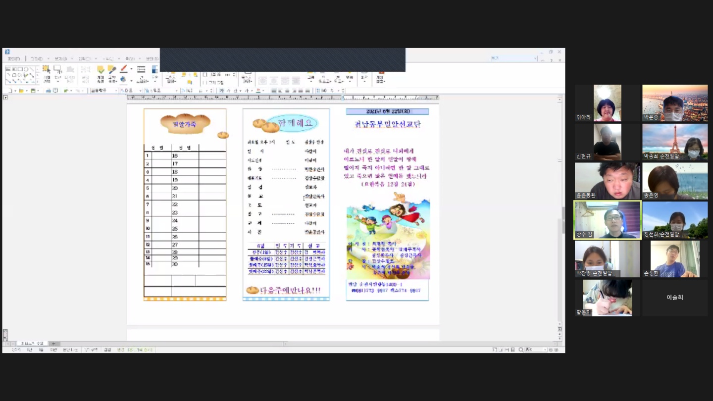Click the fill color bucket icon
Image resolution: width=713 pixels, height=401 pixels.
(x=124, y=80)
